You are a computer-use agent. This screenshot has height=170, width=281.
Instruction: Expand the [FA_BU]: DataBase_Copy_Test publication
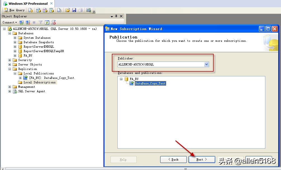pos(20,78)
